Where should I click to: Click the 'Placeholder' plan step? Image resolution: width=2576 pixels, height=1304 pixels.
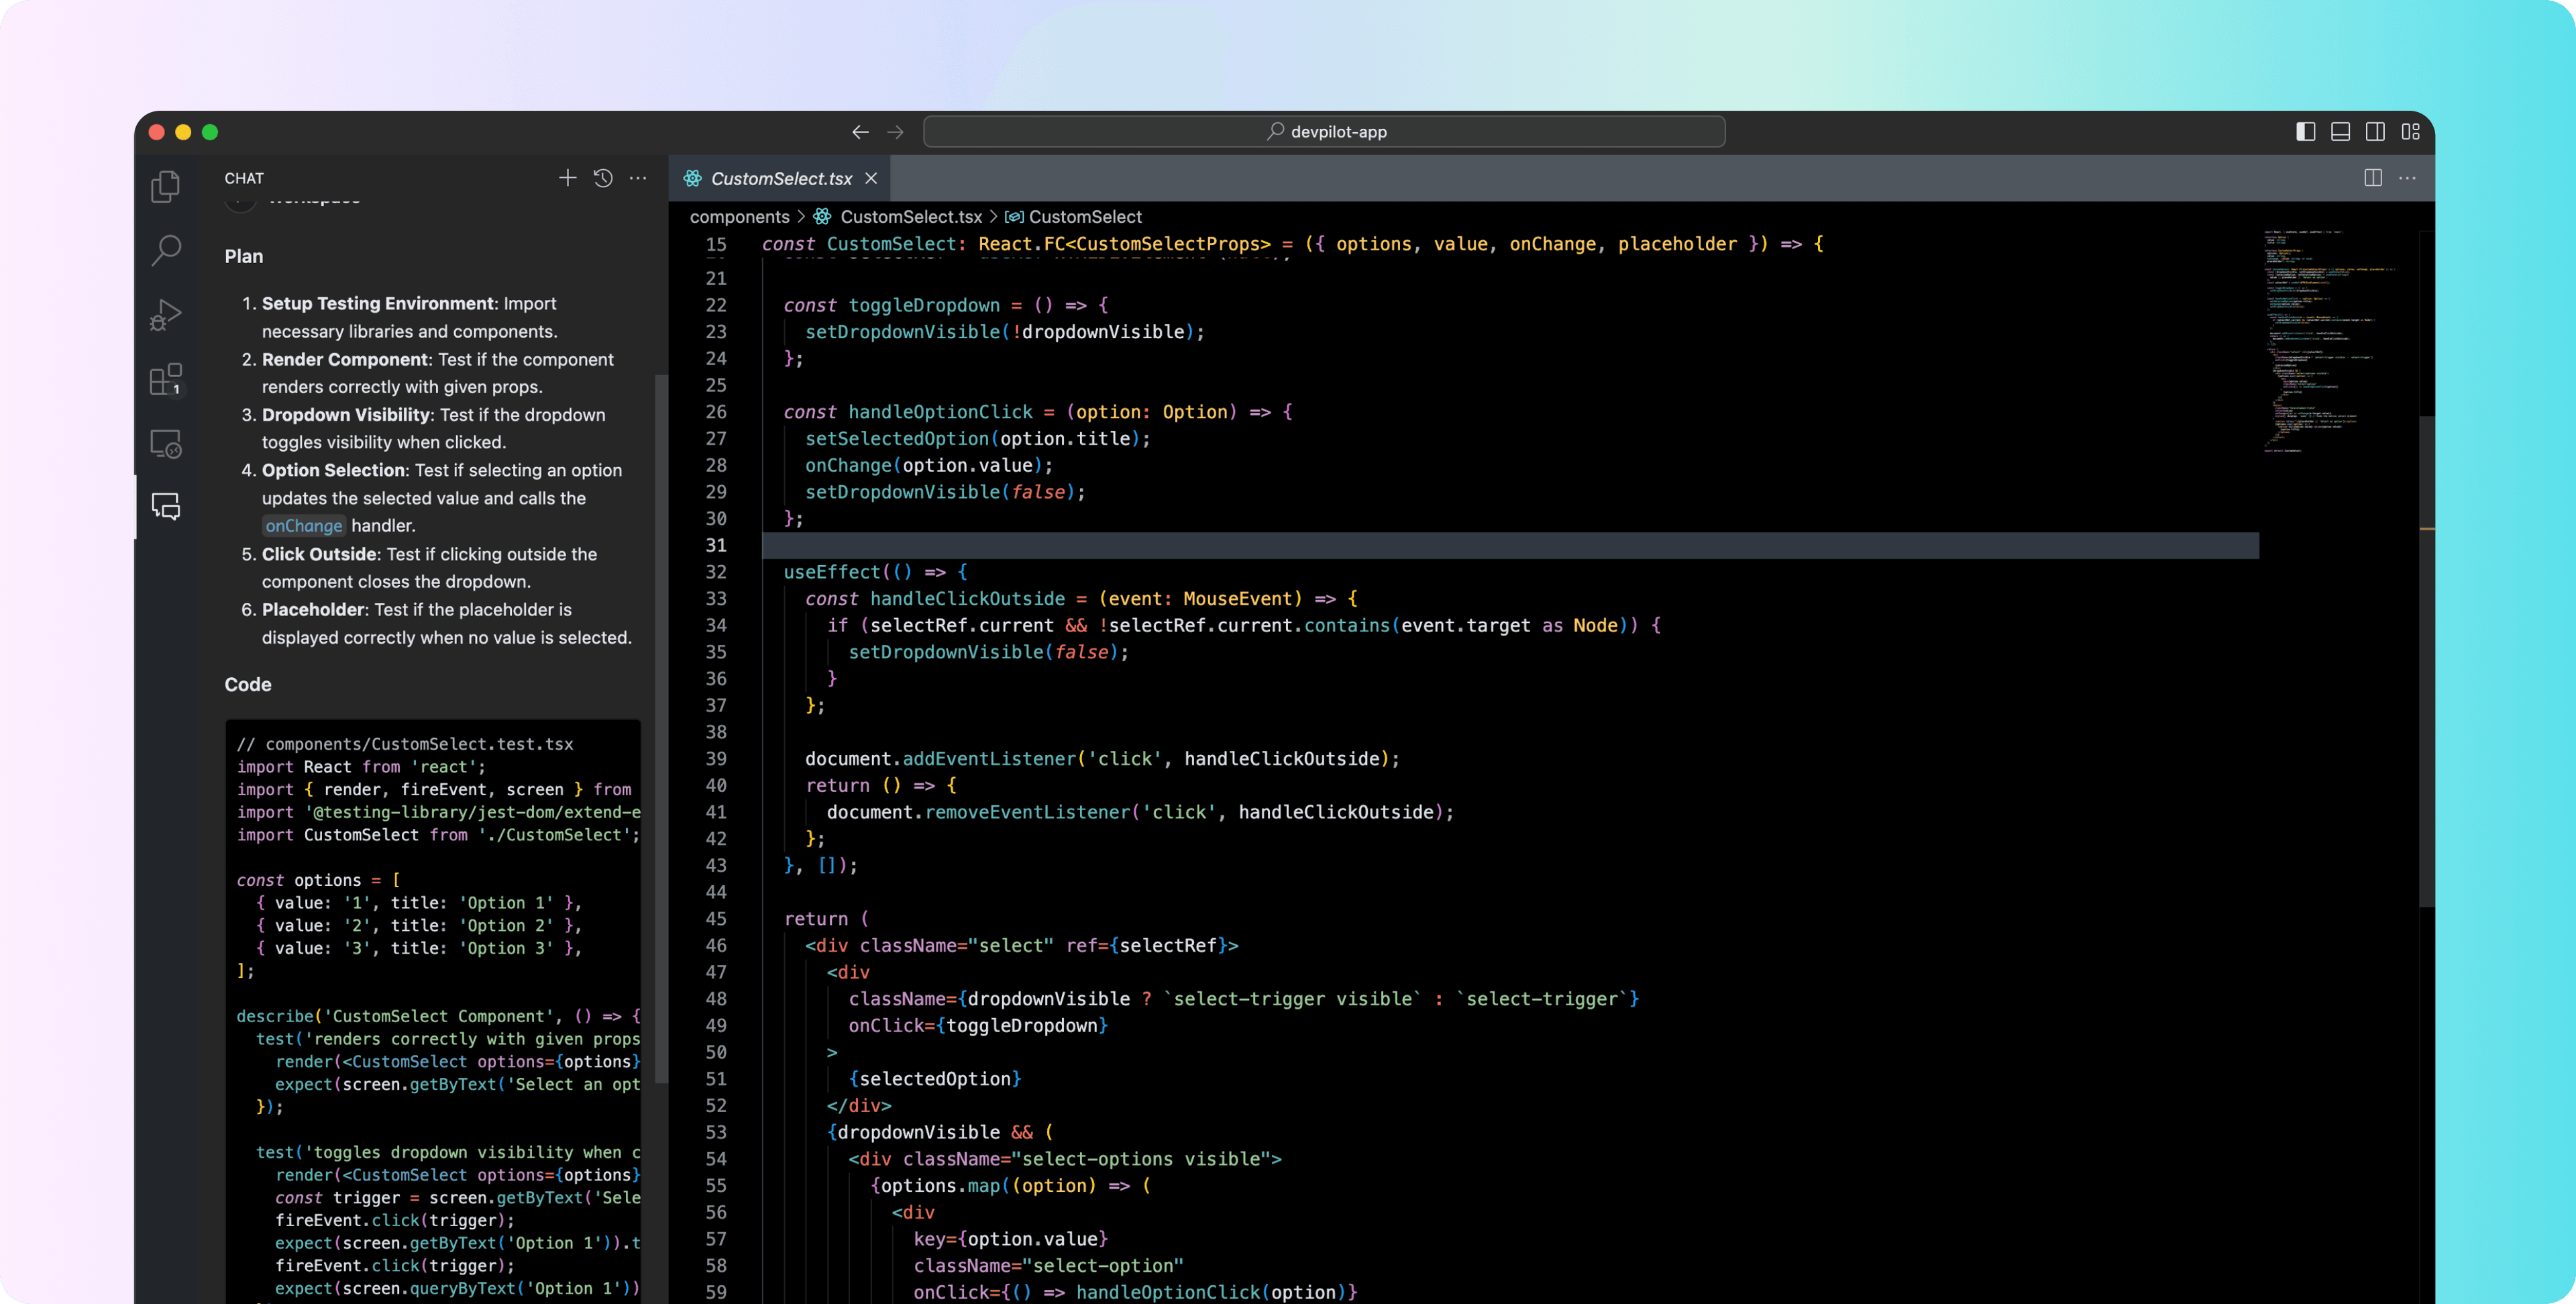[x=313, y=609]
